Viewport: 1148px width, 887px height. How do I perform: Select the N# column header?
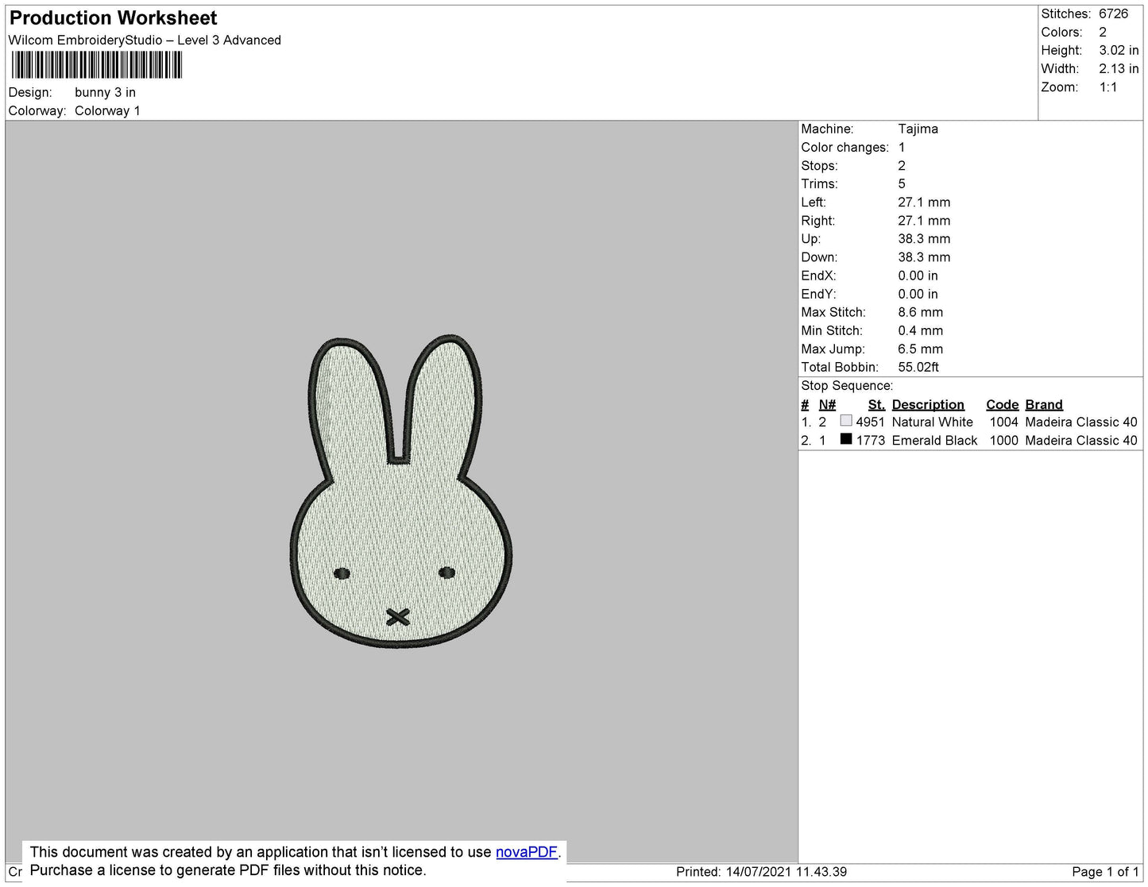click(x=827, y=405)
